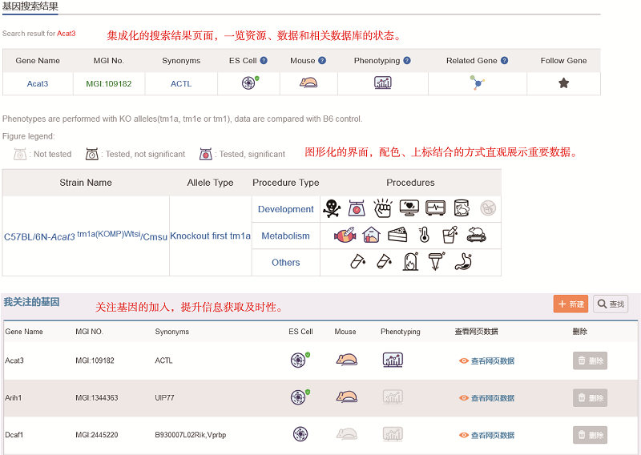Click Mouse icon in Arih1 row
This screenshot has height=455, width=641.
click(x=347, y=397)
